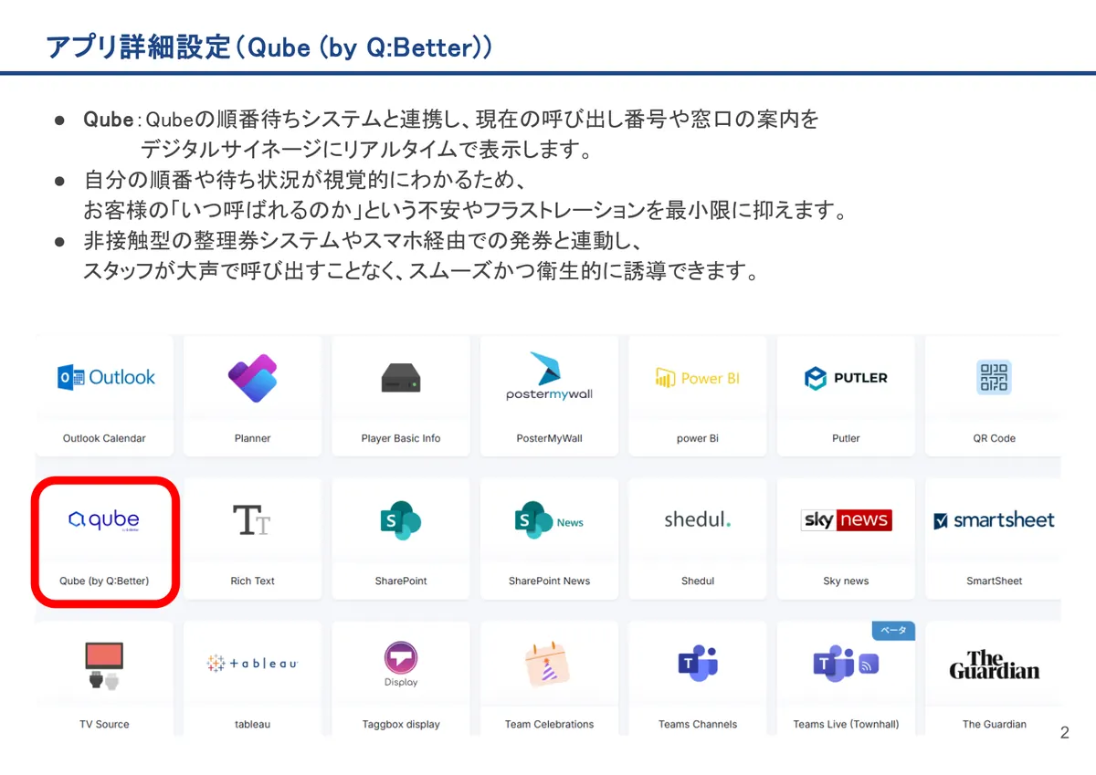This screenshot has height=775, width=1096.
Task: Choose the Shedul app logo
Action: (x=698, y=519)
